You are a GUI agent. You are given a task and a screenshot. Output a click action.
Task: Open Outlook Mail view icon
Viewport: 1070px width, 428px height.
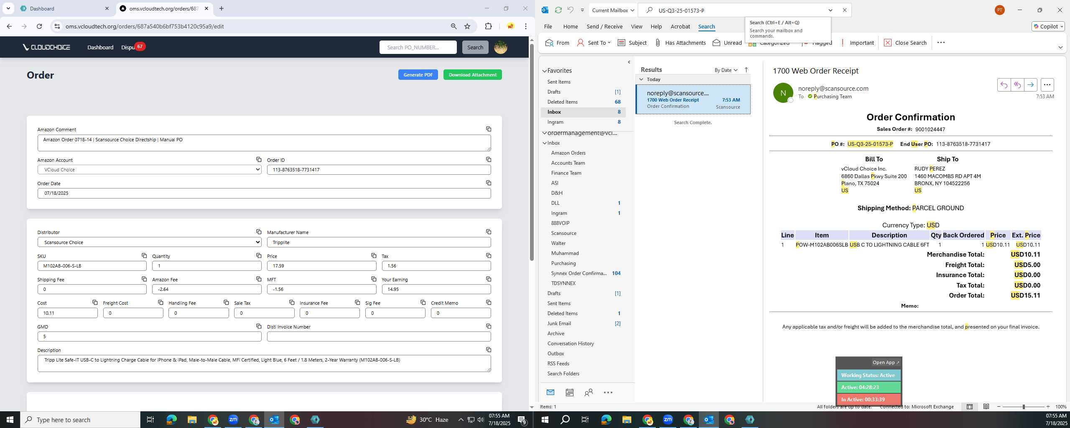[x=550, y=392]
